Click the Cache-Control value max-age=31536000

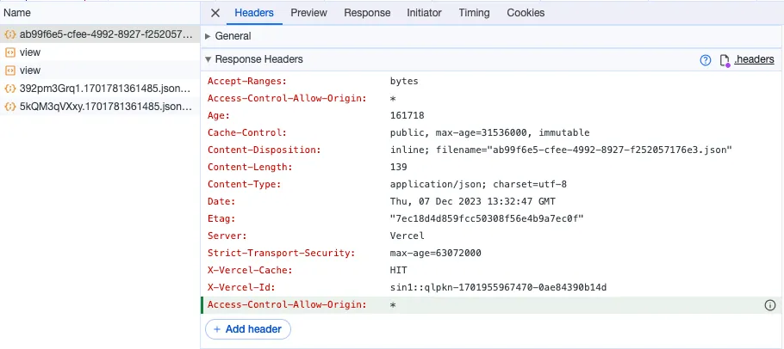tap(482, 133)
